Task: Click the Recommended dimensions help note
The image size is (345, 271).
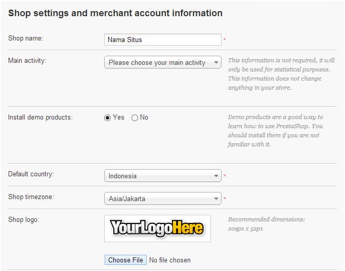Action: (266, 224)
